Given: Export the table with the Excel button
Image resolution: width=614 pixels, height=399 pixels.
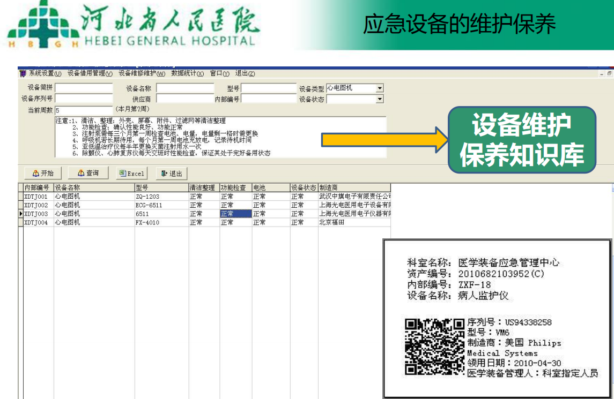Looking at the screenshot, I should (131, 174).
